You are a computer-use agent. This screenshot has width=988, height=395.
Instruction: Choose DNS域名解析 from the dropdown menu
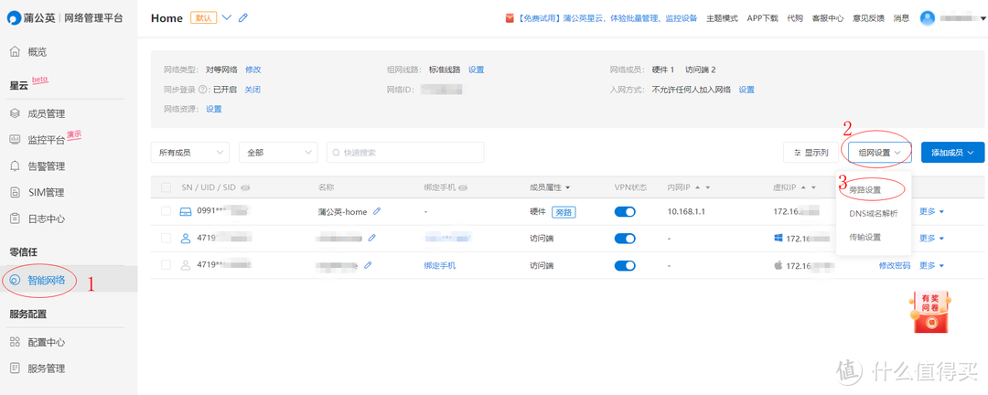(874, 214)
